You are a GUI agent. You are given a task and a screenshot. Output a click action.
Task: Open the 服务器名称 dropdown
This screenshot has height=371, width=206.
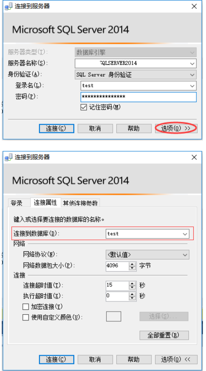192,63
